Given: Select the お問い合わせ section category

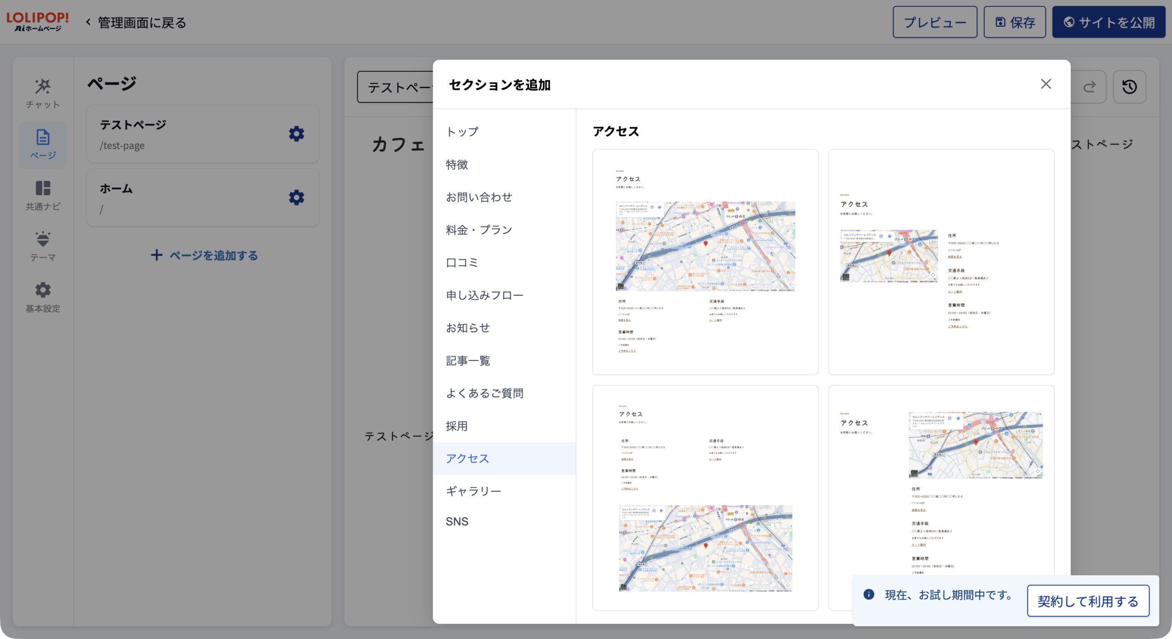Looking at the screenshot, I should click(x=504, y=197).
